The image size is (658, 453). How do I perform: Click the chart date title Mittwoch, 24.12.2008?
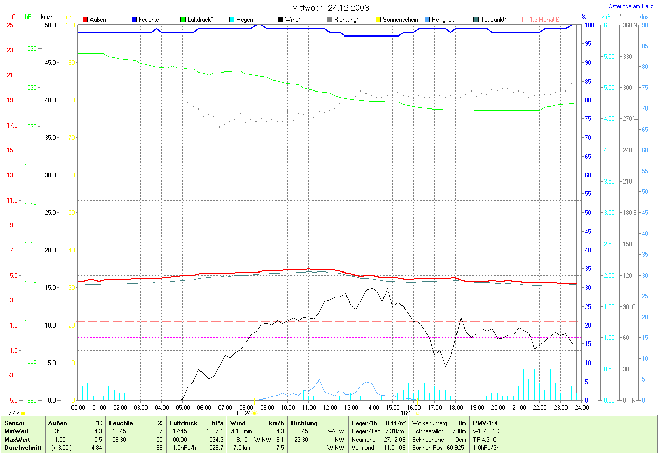pos(330,8)
